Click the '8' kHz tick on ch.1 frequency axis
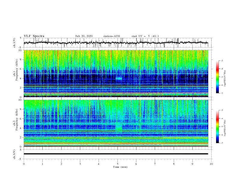The width and height of the screenshot is (238, 184). click(x=21, y=60)
